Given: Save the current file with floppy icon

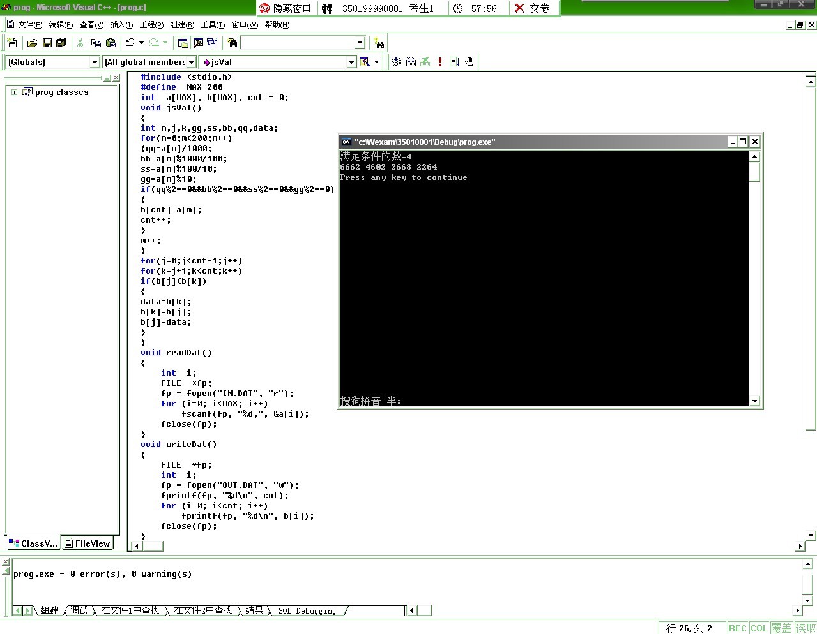Looking at the screenshot, I should click(x=47, y=43).
